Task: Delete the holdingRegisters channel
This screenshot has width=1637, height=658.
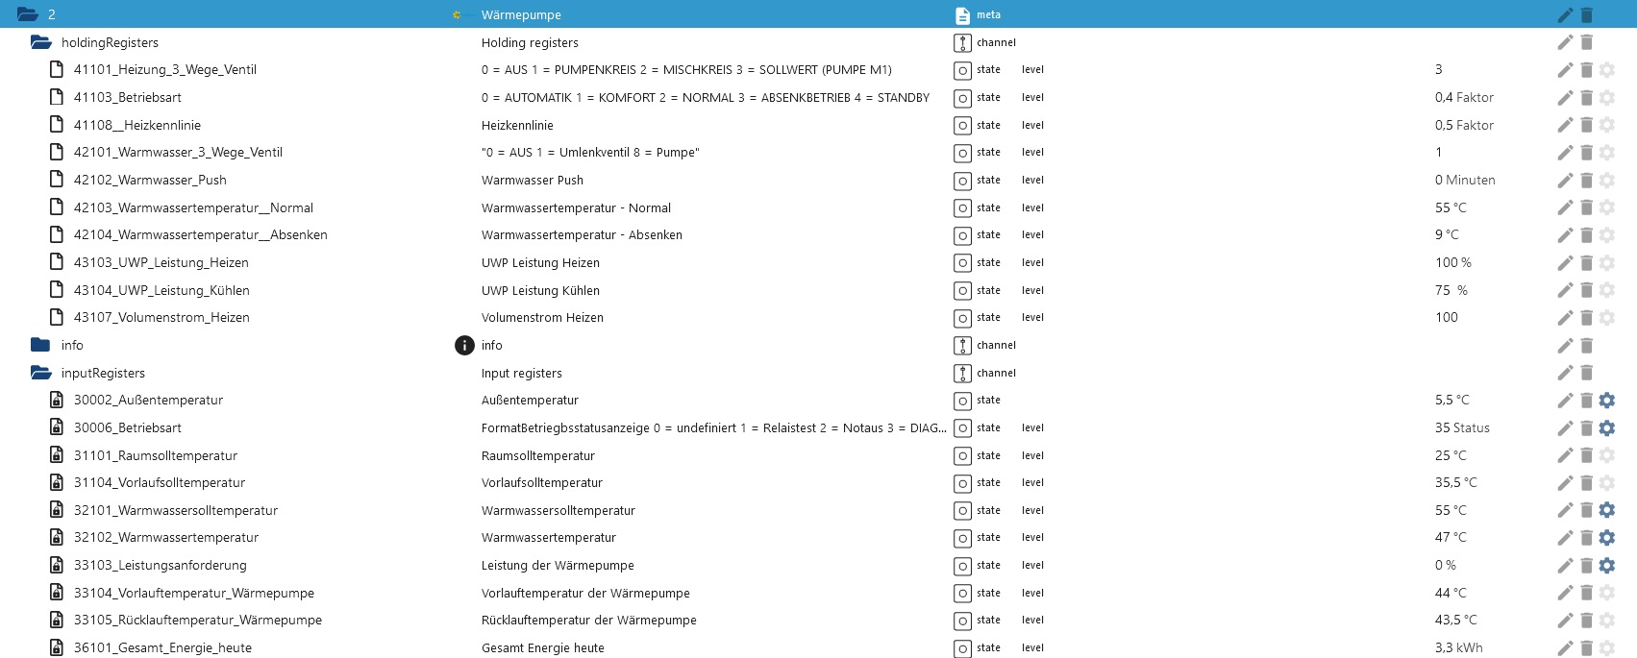Action: coord(1587,42)
